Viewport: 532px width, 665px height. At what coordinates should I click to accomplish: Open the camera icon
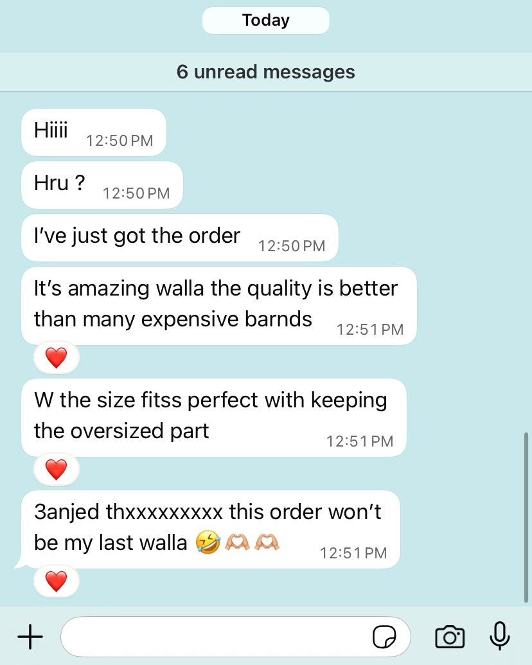(450, 637)
